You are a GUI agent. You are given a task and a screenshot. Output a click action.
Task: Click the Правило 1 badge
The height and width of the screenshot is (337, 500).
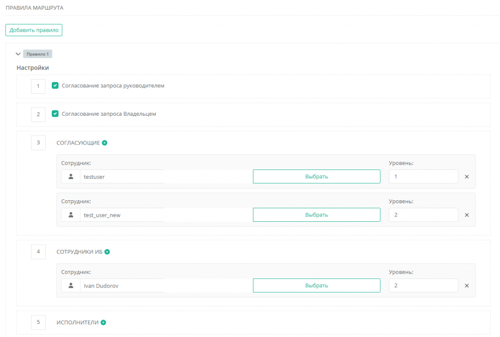pyautogui.click(x=38, y=54)
